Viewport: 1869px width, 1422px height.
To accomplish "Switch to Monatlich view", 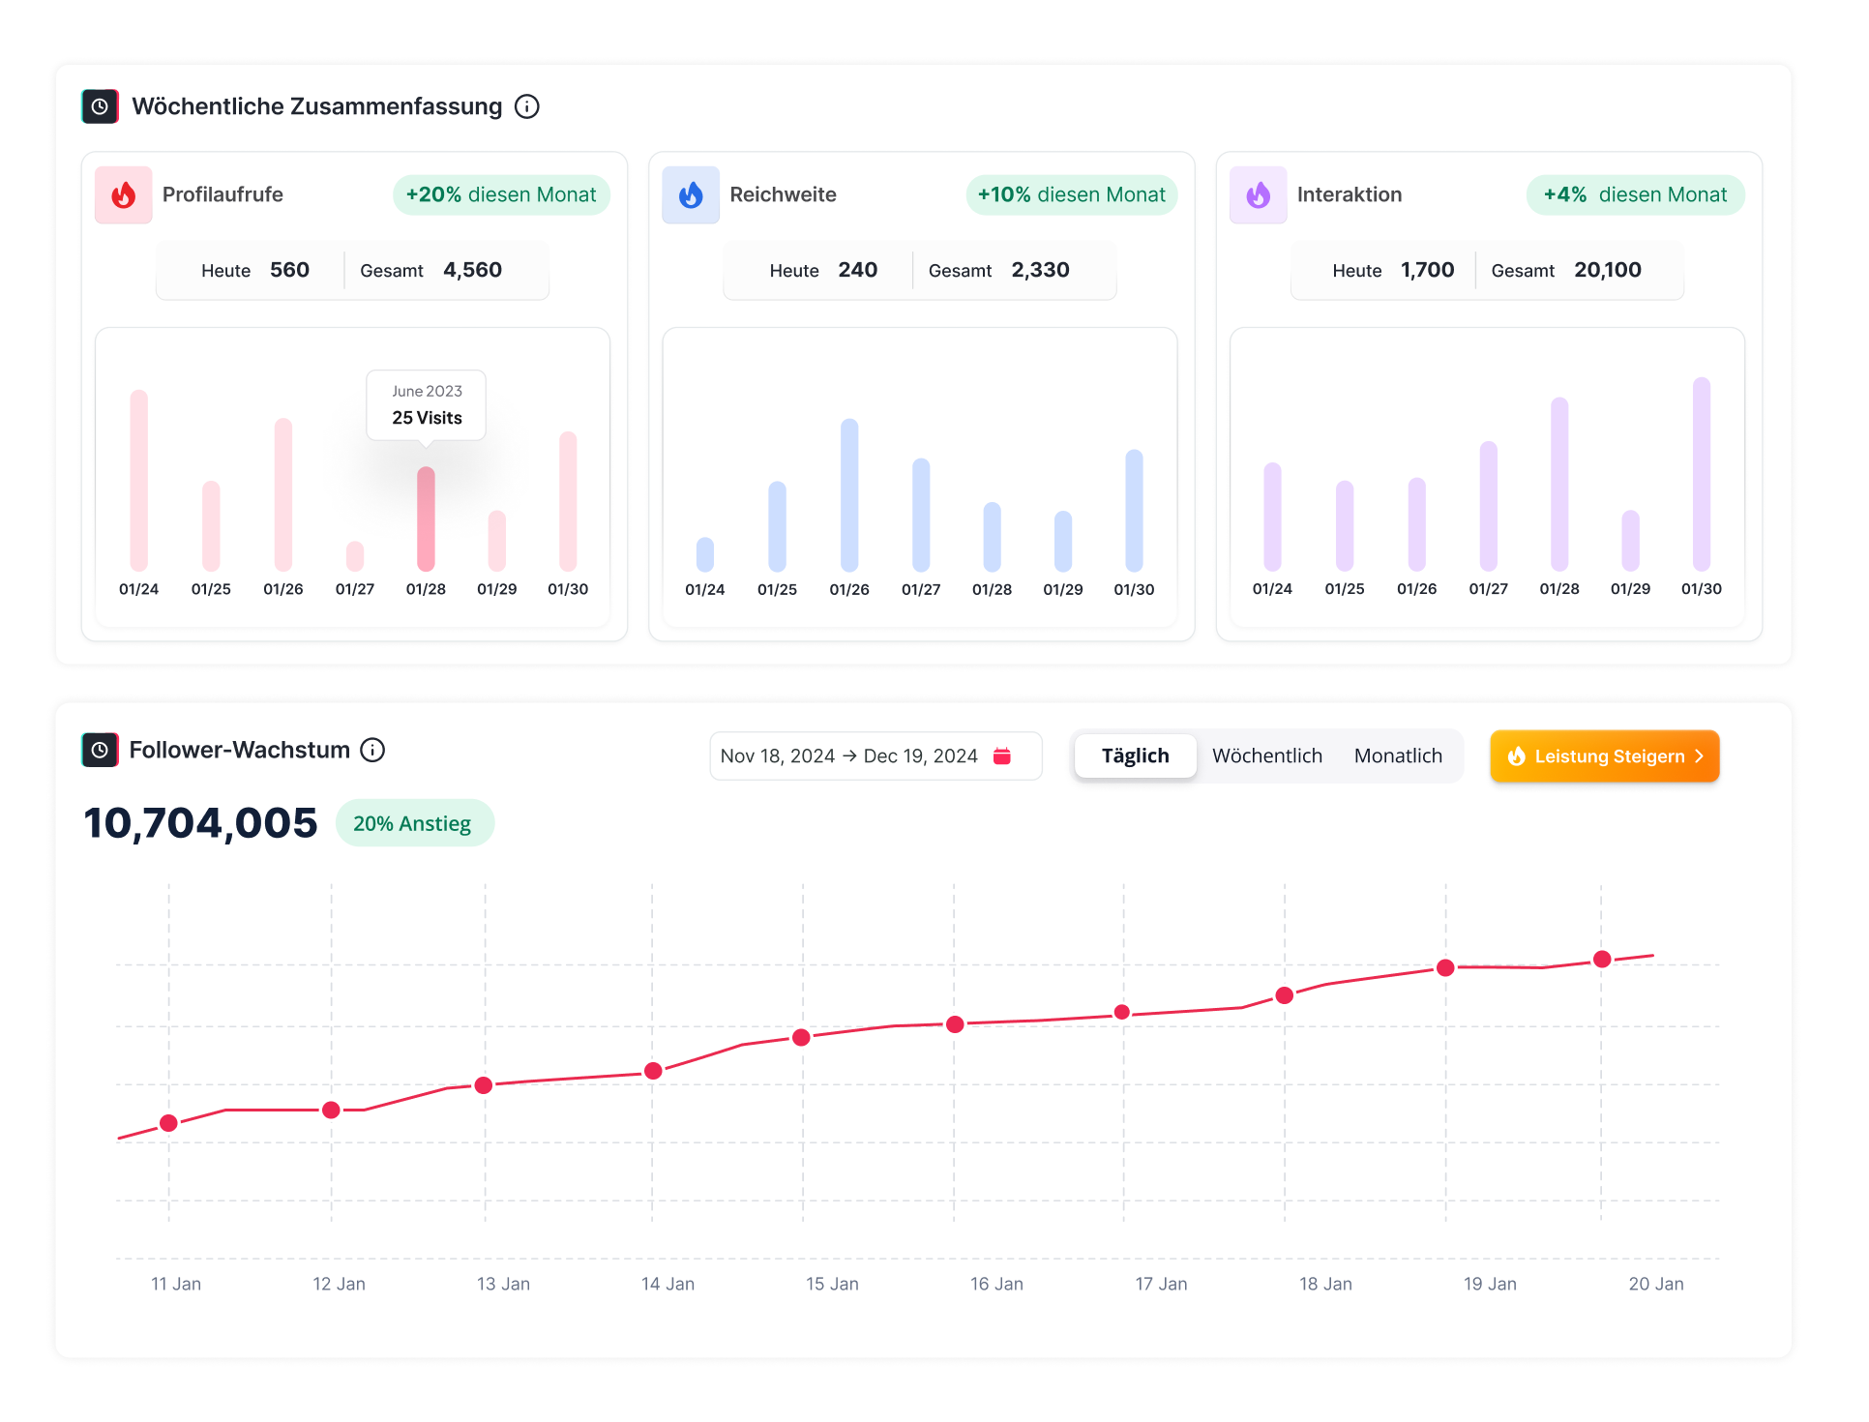I will 1397,755.
